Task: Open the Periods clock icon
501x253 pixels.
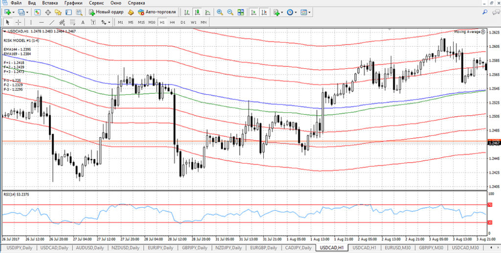Action: [x=290, y=12]
